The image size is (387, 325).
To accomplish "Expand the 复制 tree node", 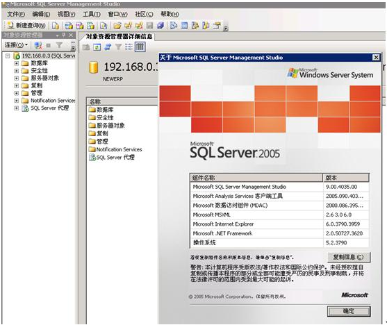I will coord(16,85).
